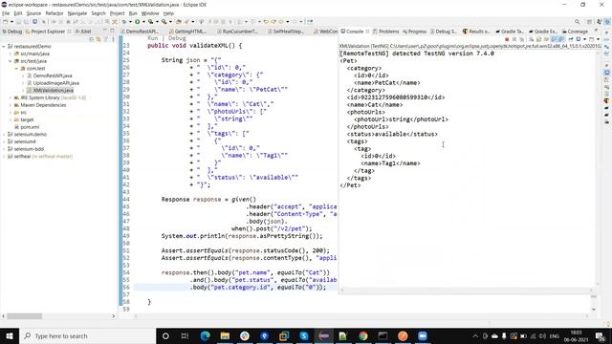This screenshot has width=612, height=344.
Task: Open the RunCucumberT editor tab
Action: click(238, 32)
